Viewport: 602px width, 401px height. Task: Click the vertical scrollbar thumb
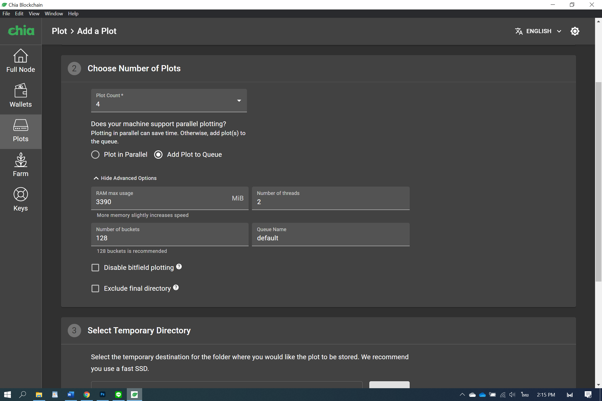[x=598, y=182]
